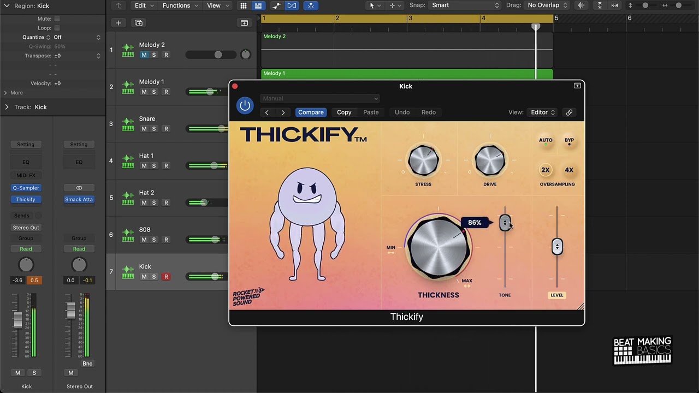Go to the previous plugin preset
Screen dimensions: 699x393
coord(266,112)
